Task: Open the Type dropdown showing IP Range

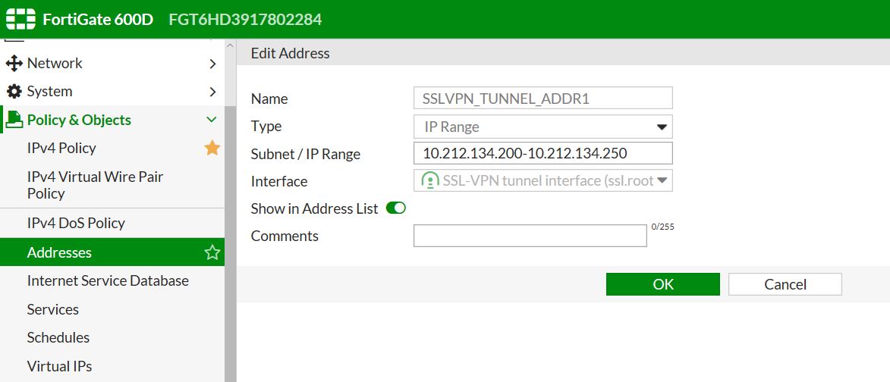Action: [543, 127]
